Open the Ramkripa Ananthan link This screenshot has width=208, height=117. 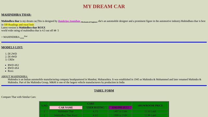[69, 21]
